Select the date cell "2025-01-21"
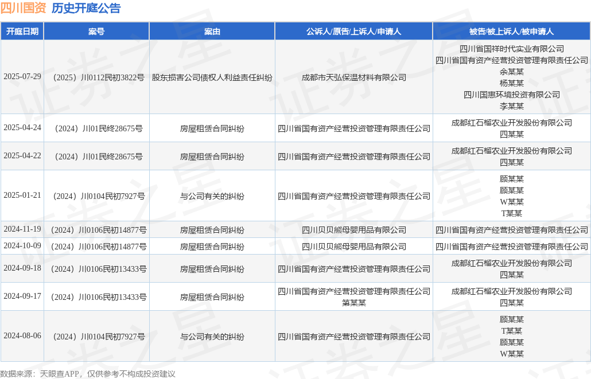 click(x=22, y=195)
